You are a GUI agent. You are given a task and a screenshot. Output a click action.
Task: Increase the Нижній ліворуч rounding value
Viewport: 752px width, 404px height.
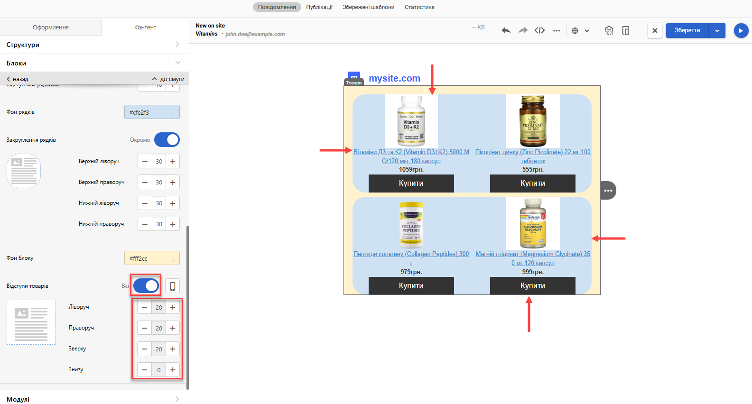point(173,203)
